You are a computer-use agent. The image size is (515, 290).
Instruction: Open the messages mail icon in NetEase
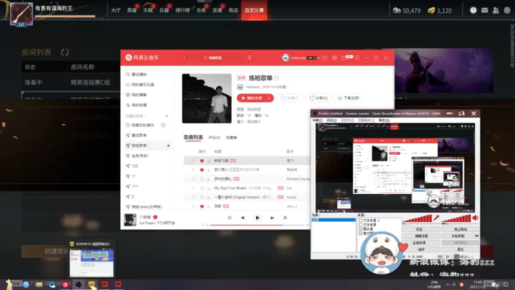click(x=344, y=58)
